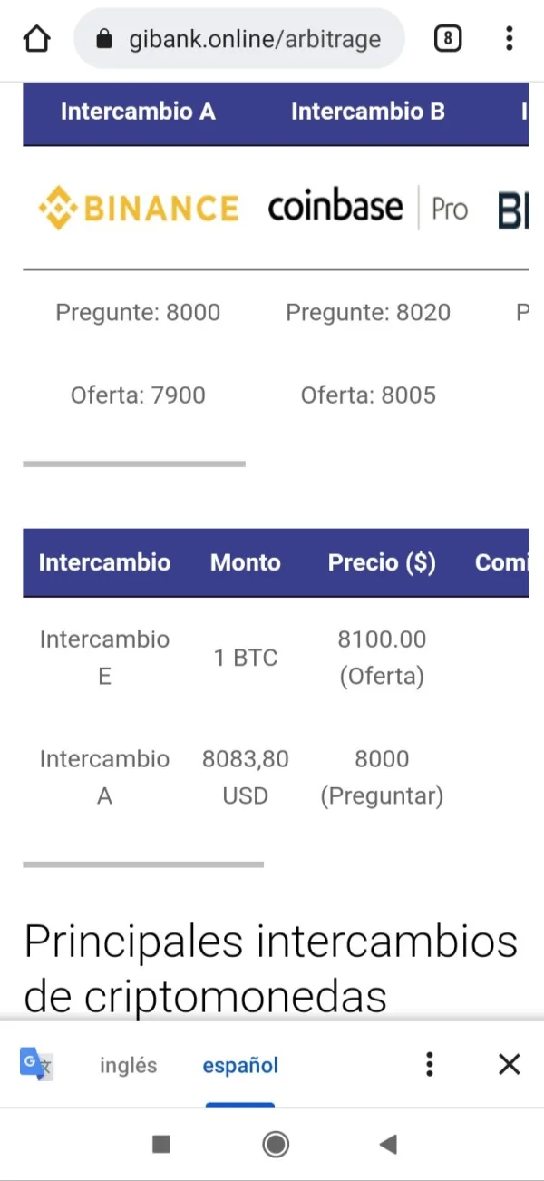
Task: Open Chrome's three-dot overflow menu
Action: pyautogui.click(x=510, y=39)
